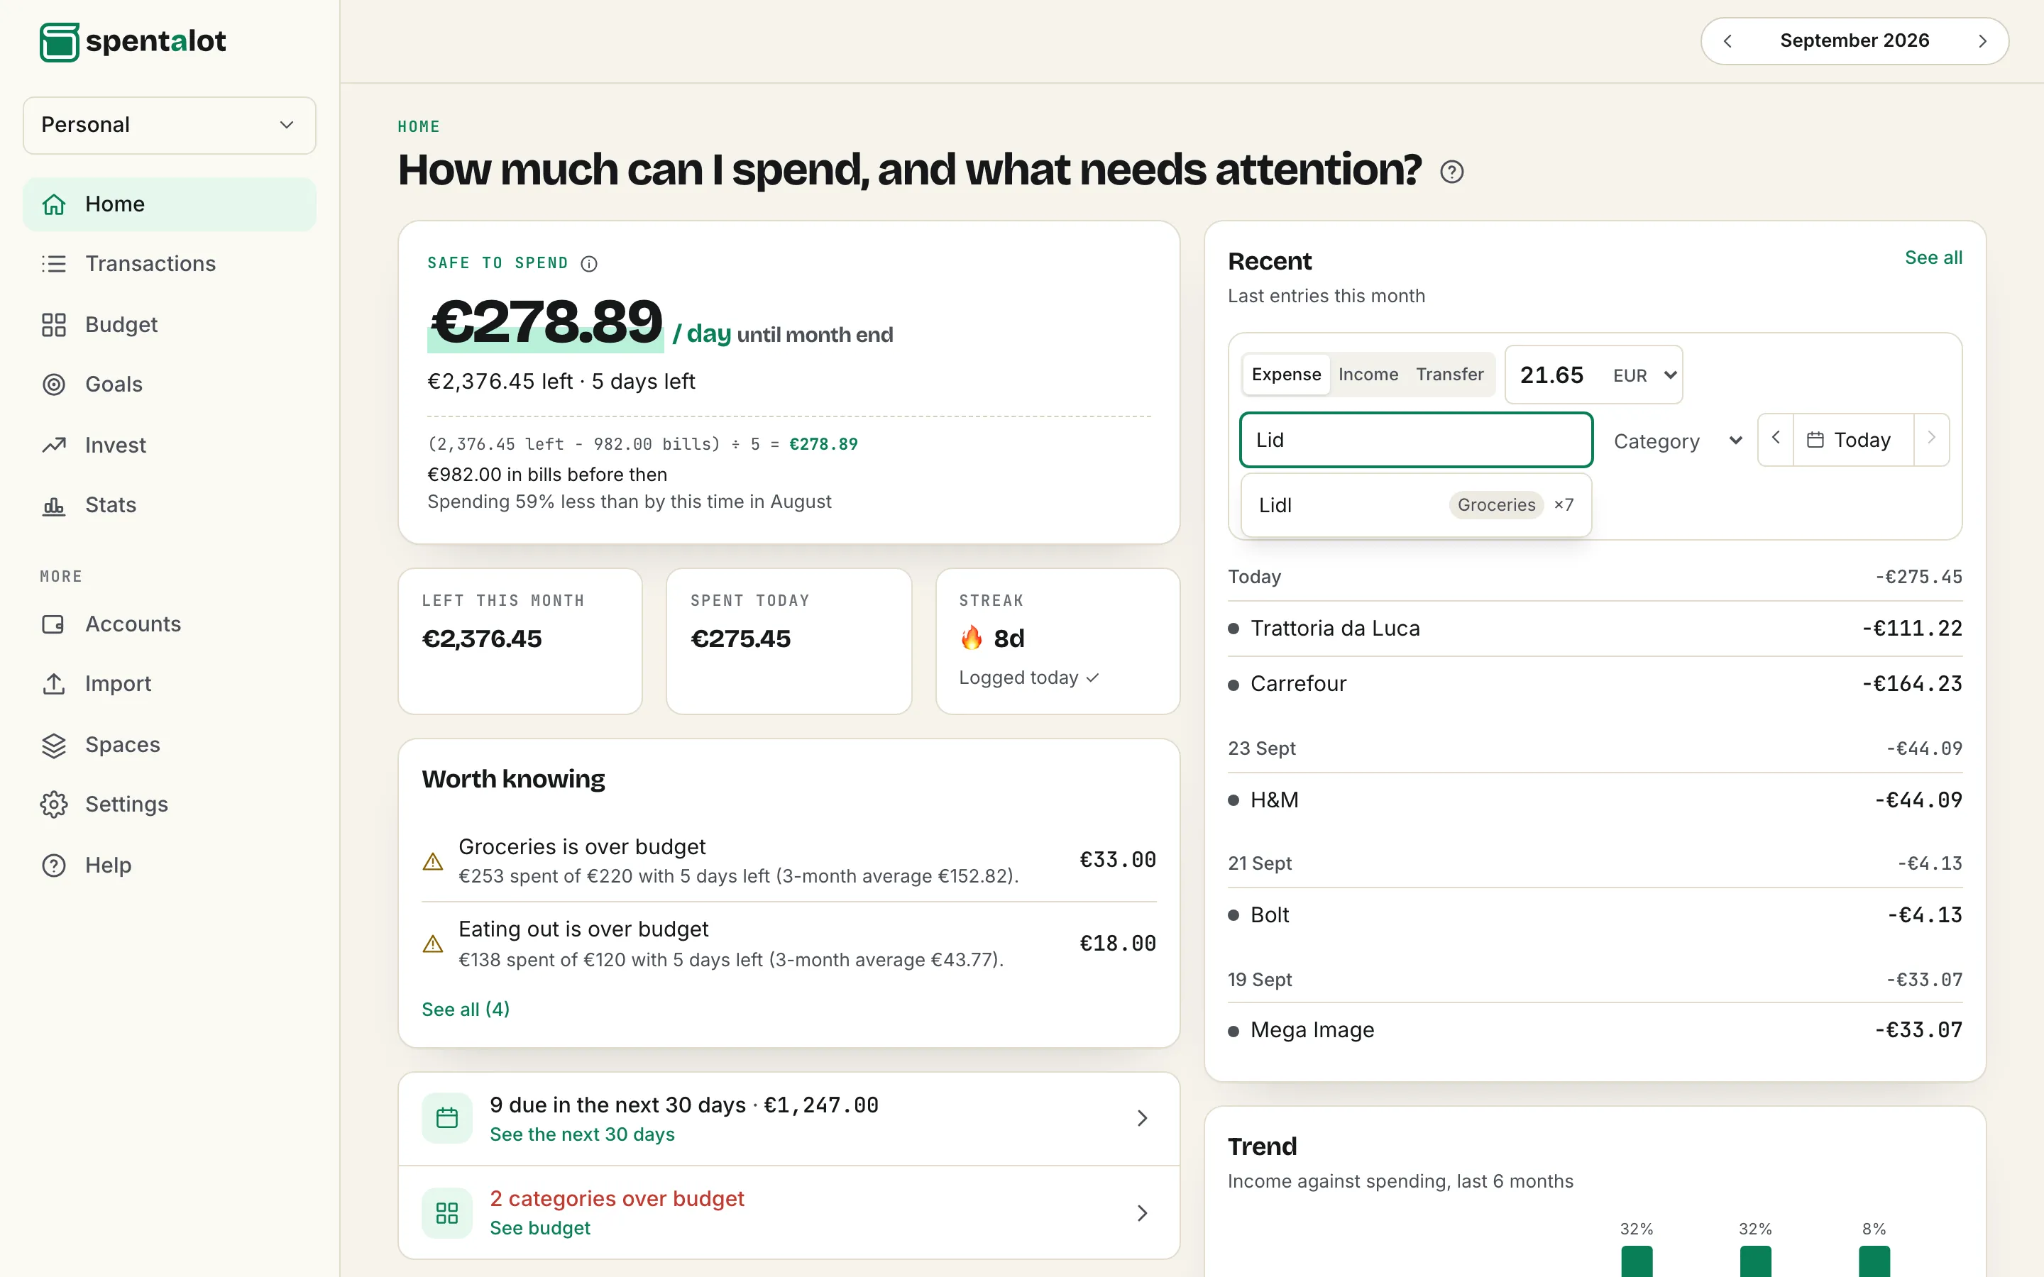Open Settings from the sidebar

click(169, 804)
